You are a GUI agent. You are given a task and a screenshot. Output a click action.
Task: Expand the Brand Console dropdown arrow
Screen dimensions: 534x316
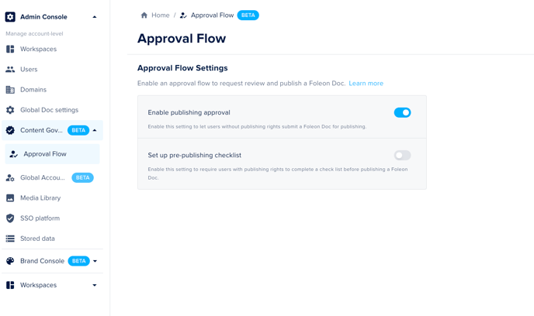tap(95, 261)
